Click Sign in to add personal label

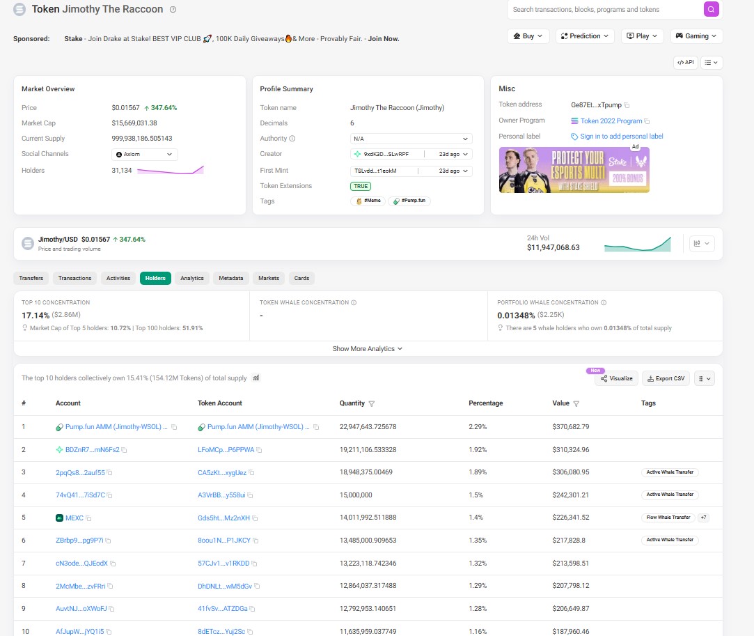pyautogui.click(x=621, y=137)
